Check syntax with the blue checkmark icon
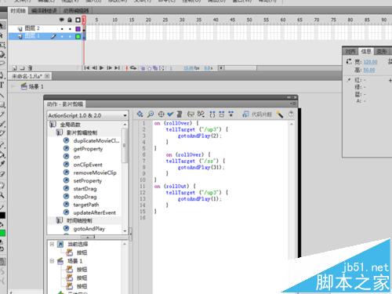This screenshot has width=392, height=294. [x=170, y=114]
